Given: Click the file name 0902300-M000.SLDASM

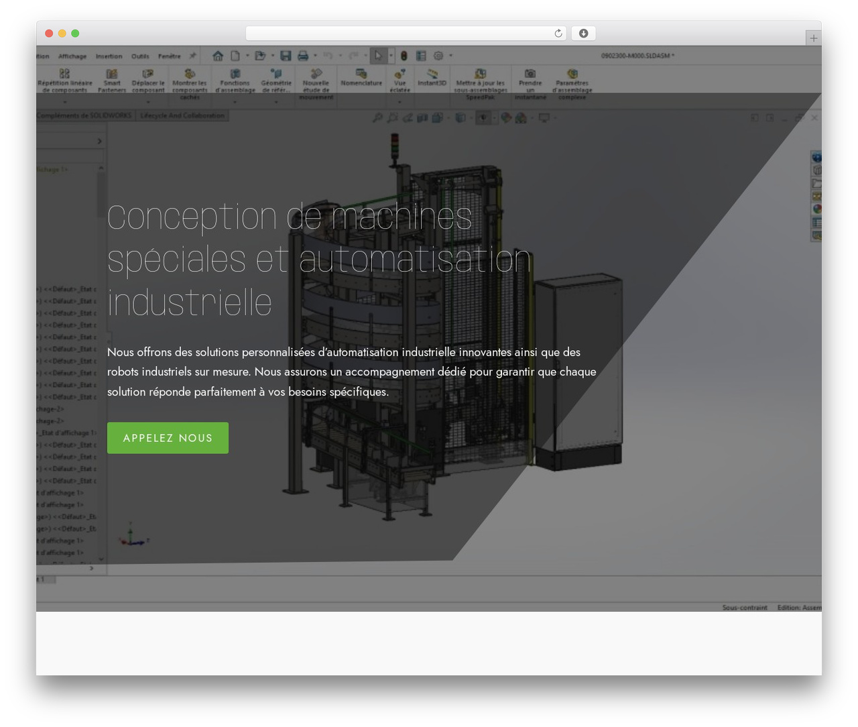Looking at the screenshot, I should click(x=637, y=56).
